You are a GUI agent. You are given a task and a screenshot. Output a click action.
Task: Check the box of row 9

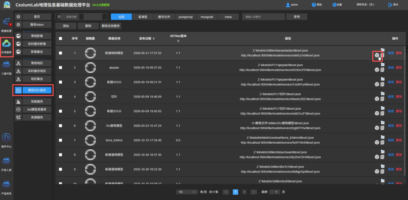pos(60,169)
